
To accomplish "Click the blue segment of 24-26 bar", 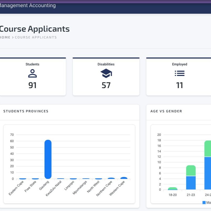I will (x=208, y=173).
